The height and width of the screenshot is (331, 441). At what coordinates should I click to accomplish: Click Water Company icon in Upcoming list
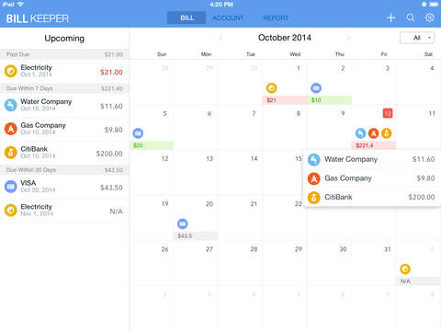point(11,105)
